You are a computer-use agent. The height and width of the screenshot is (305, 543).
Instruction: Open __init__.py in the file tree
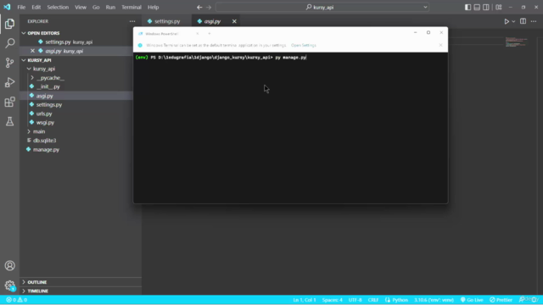coord(48,86)
